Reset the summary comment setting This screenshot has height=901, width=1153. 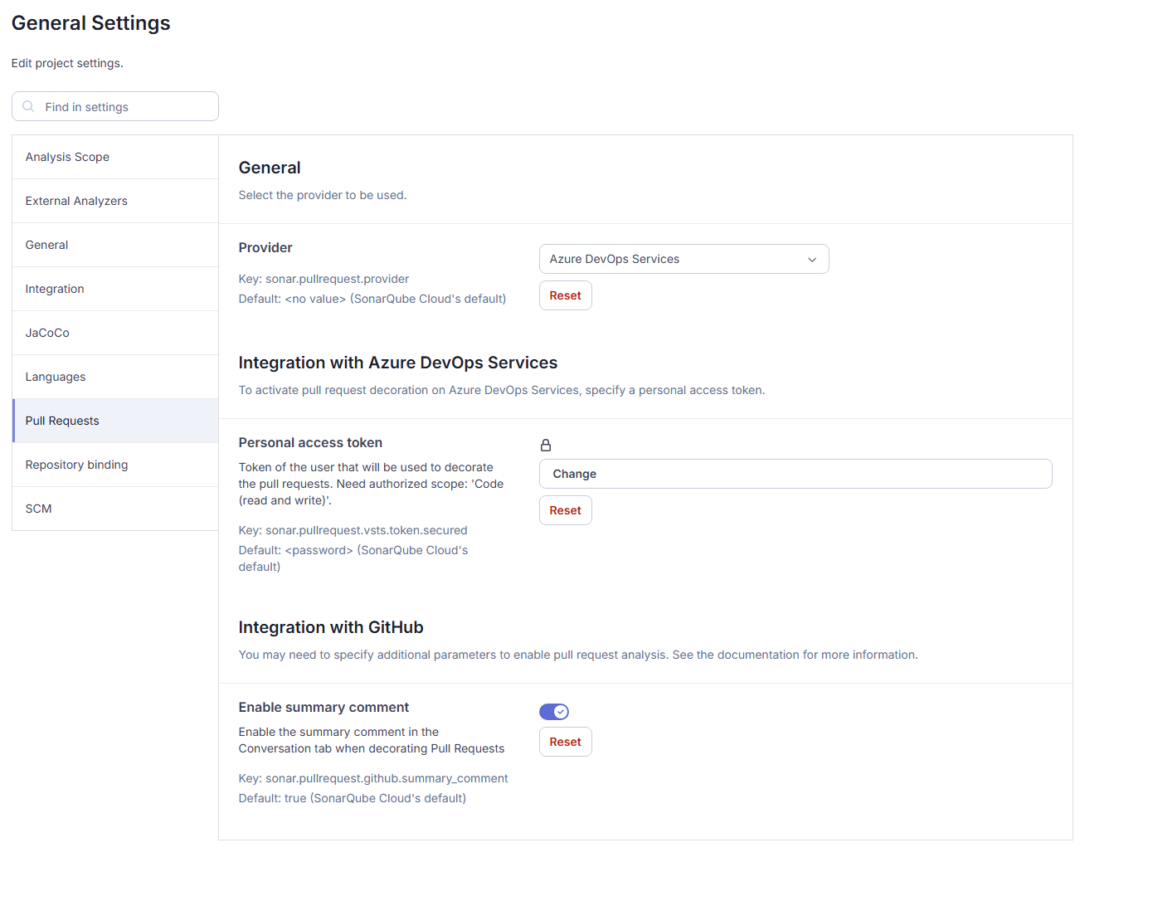565,741
